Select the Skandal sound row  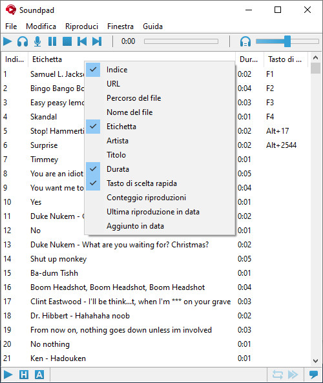tap(156, 117)
